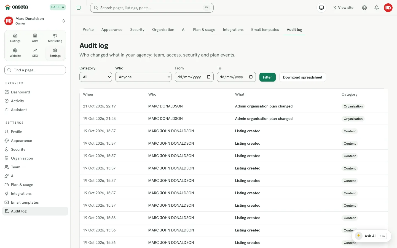Focus the Search pages, listings, posts field
397x248 pixels.
152,8
